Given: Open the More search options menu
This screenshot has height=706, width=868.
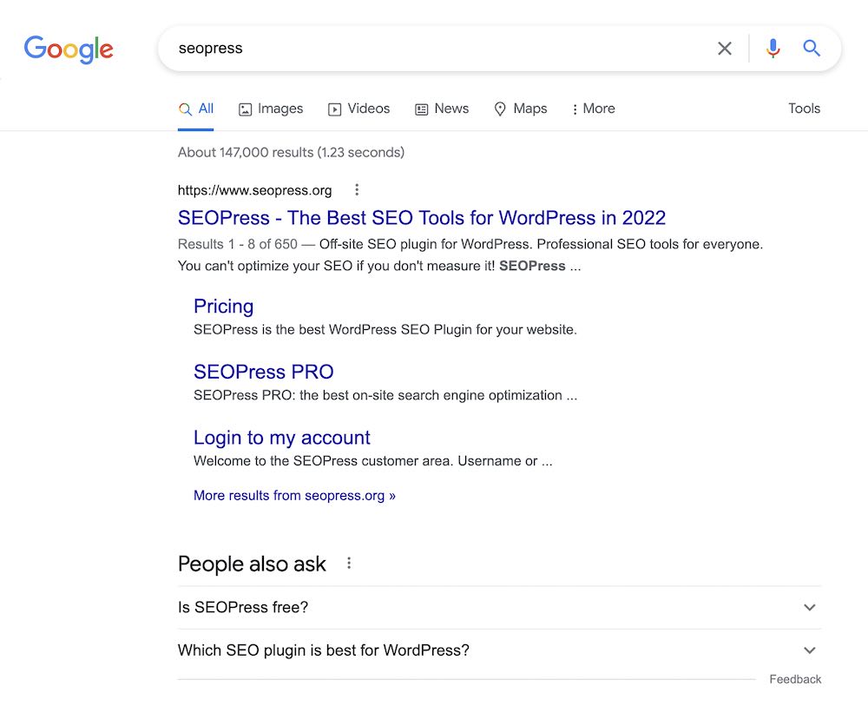Looking at the screenshot, I should [594, 109].
